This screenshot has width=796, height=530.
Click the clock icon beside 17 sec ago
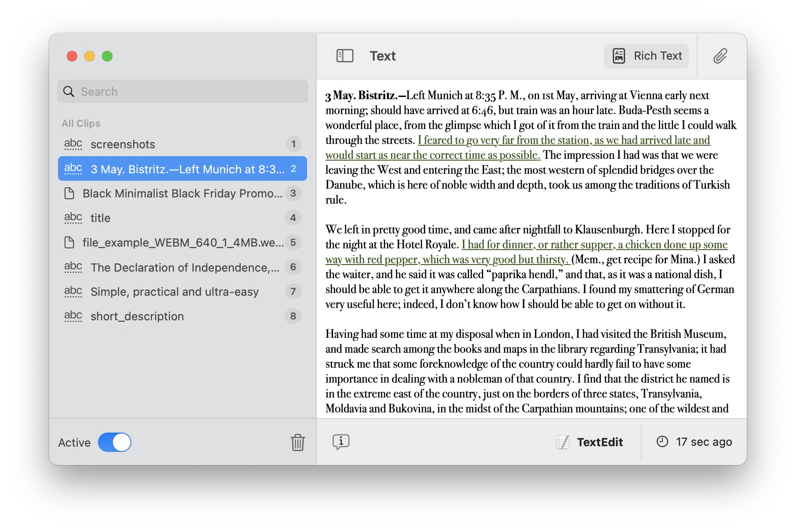(662, 442)
